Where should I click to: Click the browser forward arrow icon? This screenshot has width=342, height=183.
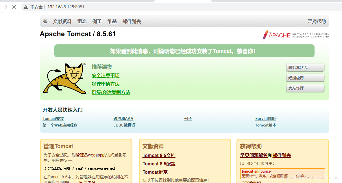5,7
